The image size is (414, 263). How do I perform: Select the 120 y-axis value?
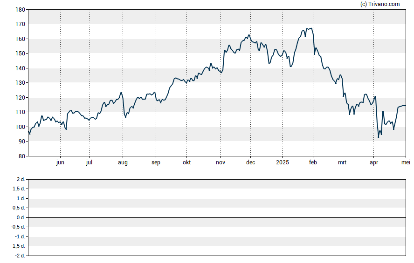click(21, 97)
